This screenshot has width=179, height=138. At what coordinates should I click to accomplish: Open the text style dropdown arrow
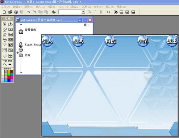tap(83, 12)
